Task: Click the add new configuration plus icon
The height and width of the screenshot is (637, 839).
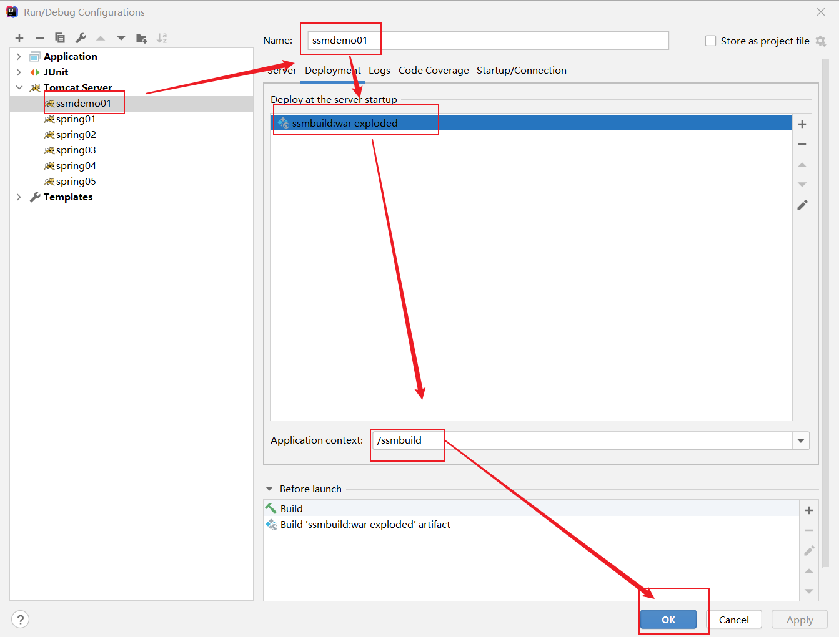Action: pyautogui.click(x=19, y=38)
